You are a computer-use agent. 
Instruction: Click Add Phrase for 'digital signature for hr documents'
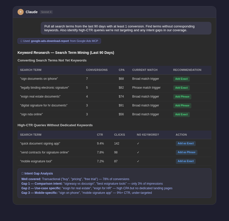tap(182, 105)
